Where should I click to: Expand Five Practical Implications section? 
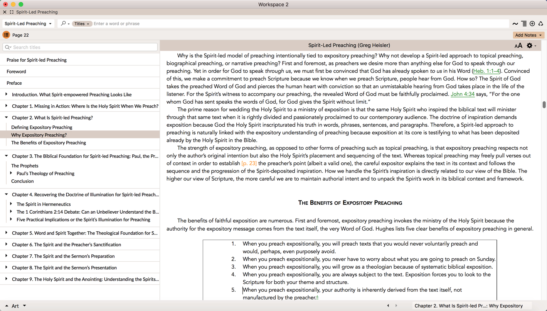[11, 219]
